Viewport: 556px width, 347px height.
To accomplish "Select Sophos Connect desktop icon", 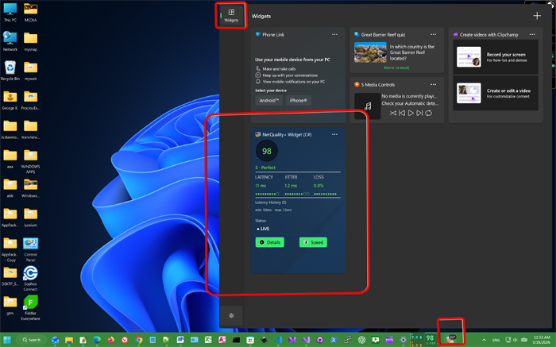I will [30, 279].
